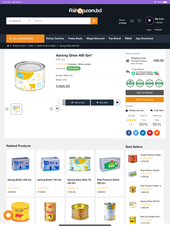Open the shopping cart icon
The image size is (170, 227).
click(x=149, y=21)
